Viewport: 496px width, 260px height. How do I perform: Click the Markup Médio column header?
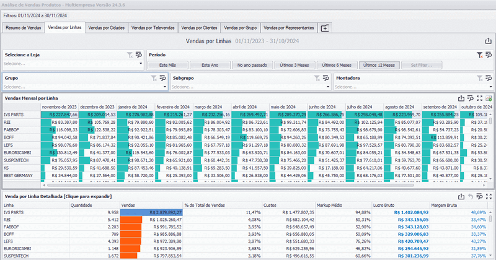pyautogui.click(x=343, y=206)
